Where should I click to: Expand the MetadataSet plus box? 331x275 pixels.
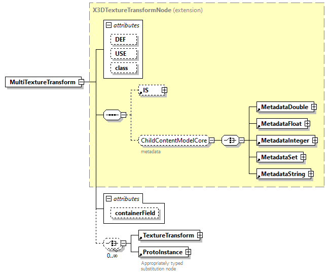(x=303, y=157)
